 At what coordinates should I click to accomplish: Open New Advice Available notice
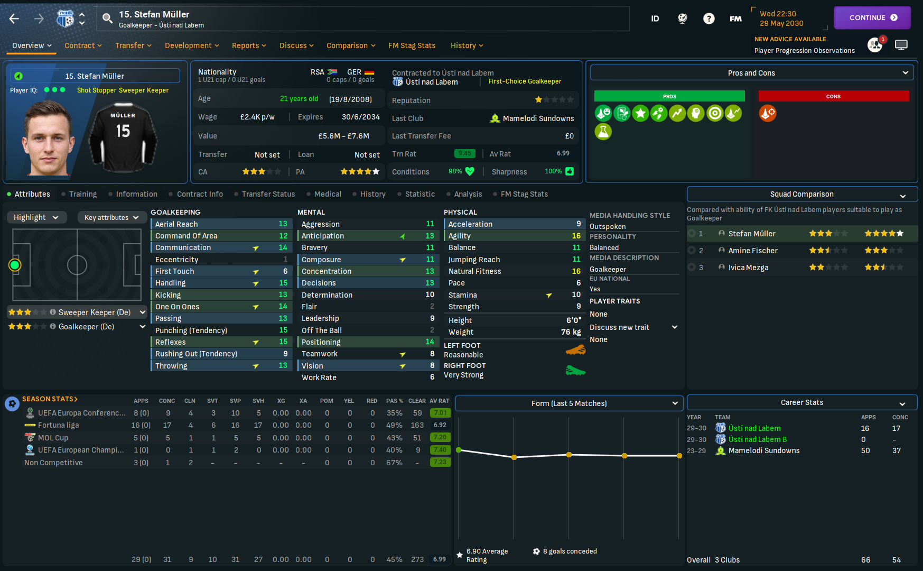click(x=790, y=39)
